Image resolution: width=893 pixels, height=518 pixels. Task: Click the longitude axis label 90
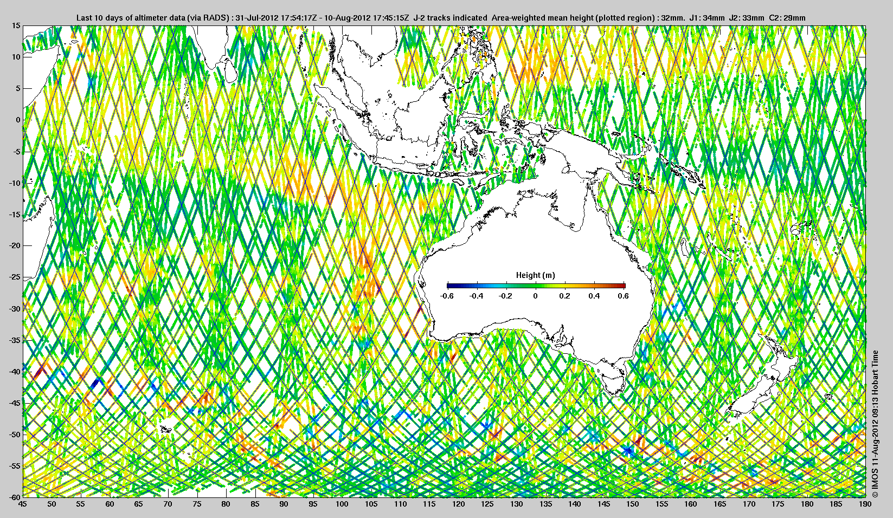(x=284, y=504)
